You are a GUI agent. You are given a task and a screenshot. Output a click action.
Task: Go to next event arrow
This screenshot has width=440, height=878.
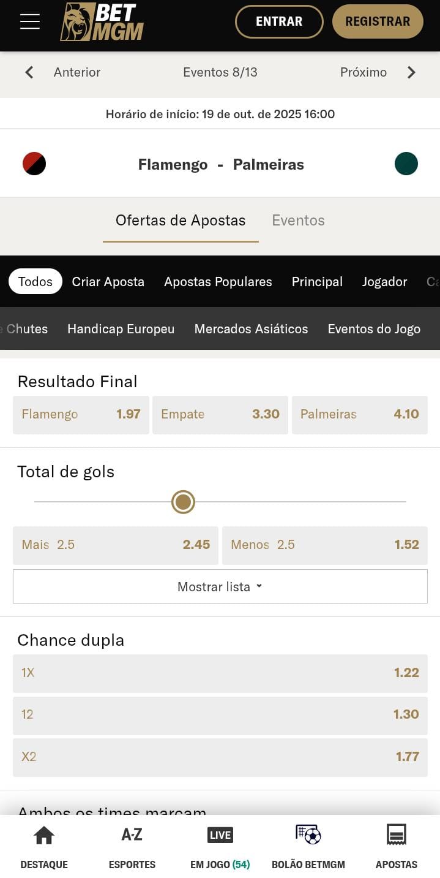tap(411, 72)
